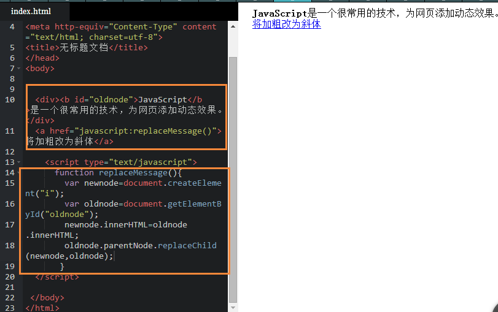Click the <meta http-equiv code line 4

coord(121,27)
